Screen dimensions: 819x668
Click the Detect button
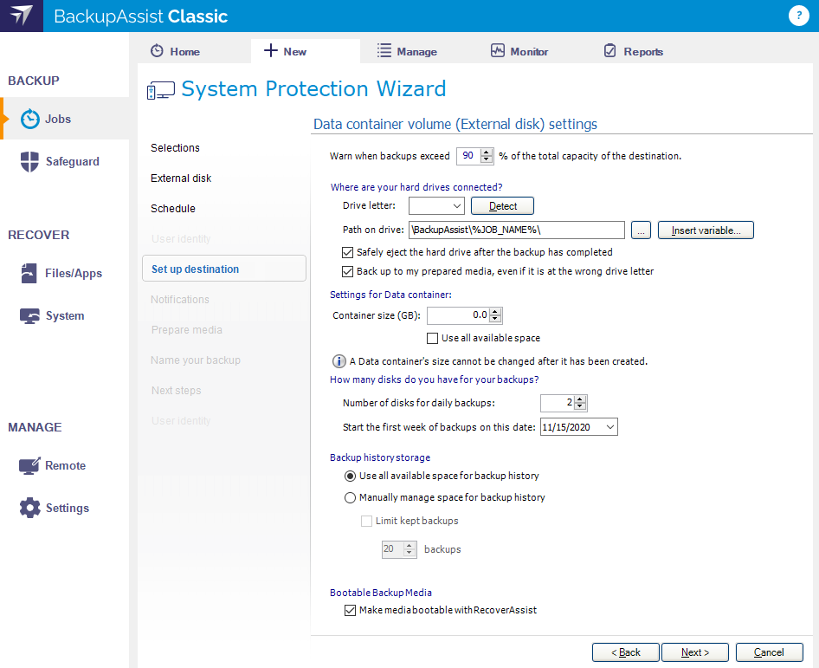pyautogui.click(x=502, y=206)
